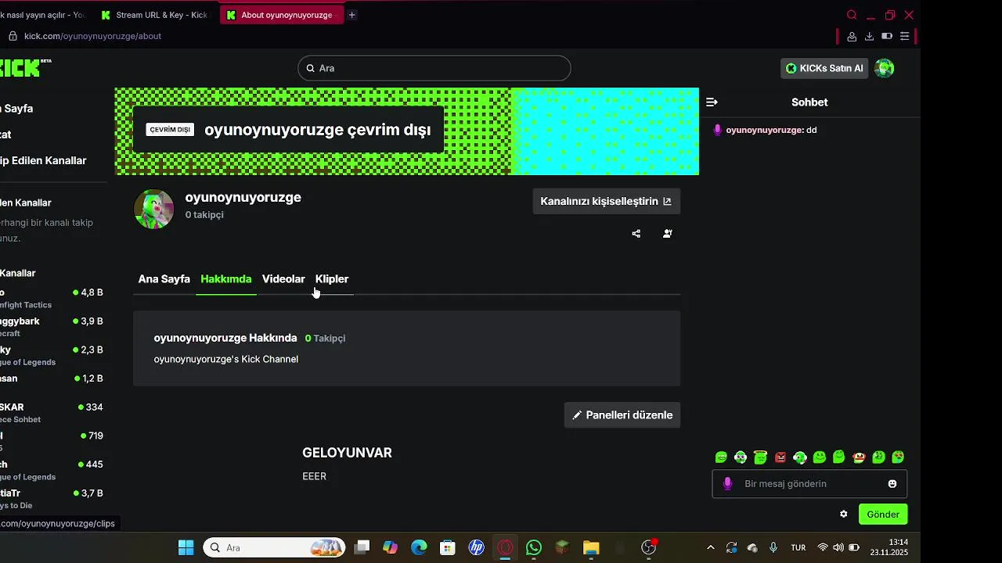
Task: Open the channel showing 719 viewers
Action: point(52,442)
